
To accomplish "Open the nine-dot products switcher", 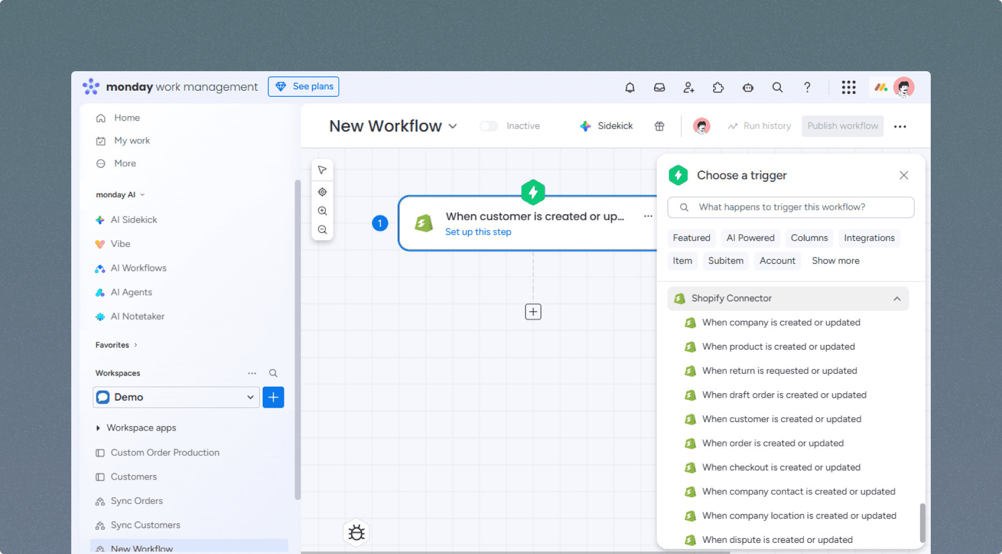I will (x=848, y=87).
